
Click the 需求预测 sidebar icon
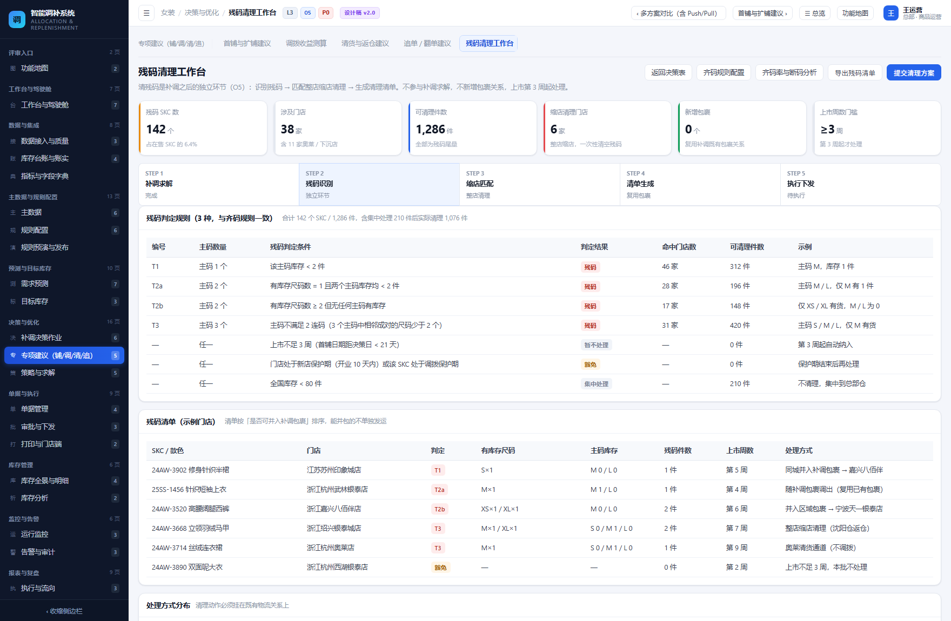coord(13,284)
